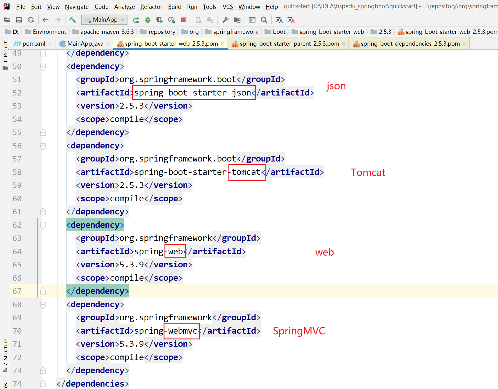The height and width of the screenshot is (389, 498).
Task: Click the spring-boot-starter-web breadcrumb
Action: click(328, 32)
